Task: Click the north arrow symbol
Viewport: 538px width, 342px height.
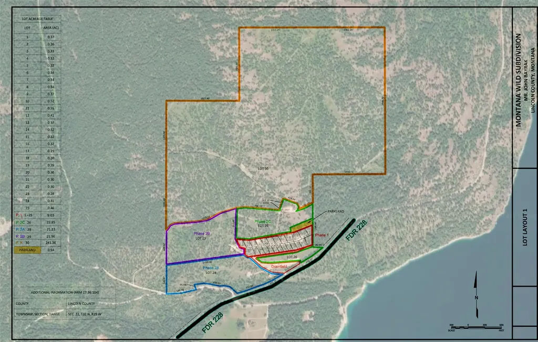Action: tap(476, 294)
